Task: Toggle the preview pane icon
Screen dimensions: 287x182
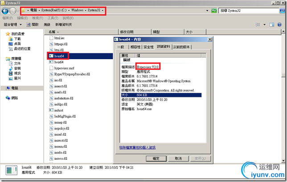Action: pos(272,24)
